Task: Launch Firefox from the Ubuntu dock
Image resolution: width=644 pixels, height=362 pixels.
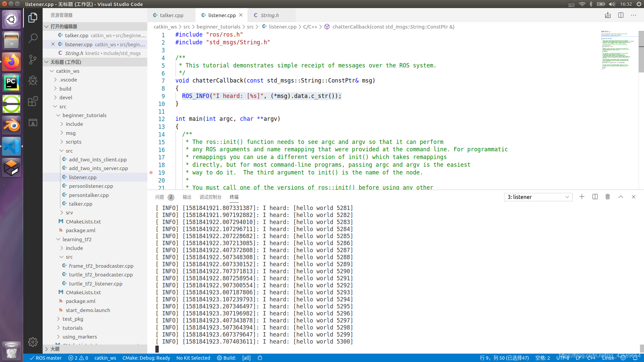Action: pos(11,61)
